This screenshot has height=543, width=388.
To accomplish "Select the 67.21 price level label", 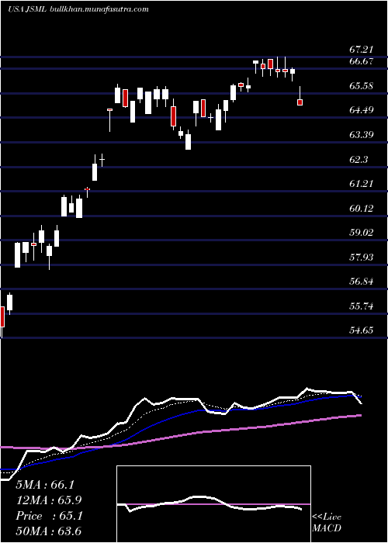I will point(361,49).
